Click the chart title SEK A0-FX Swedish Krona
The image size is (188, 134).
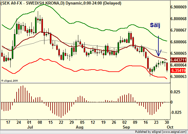(61, 3)
